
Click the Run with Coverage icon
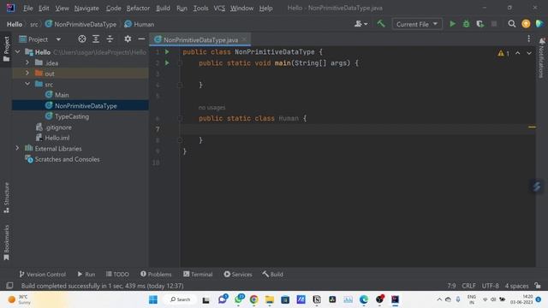point(479,24)
